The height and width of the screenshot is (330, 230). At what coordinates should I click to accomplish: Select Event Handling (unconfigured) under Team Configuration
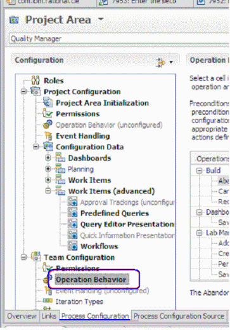102,291
